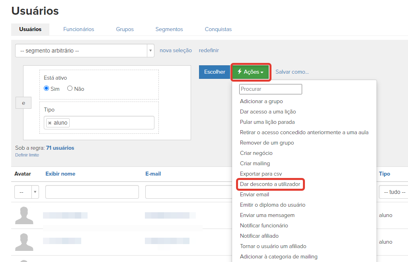408x262 pixels.
Task: Choose Dar acesso a uma lição
Action: tap(268, 111)
